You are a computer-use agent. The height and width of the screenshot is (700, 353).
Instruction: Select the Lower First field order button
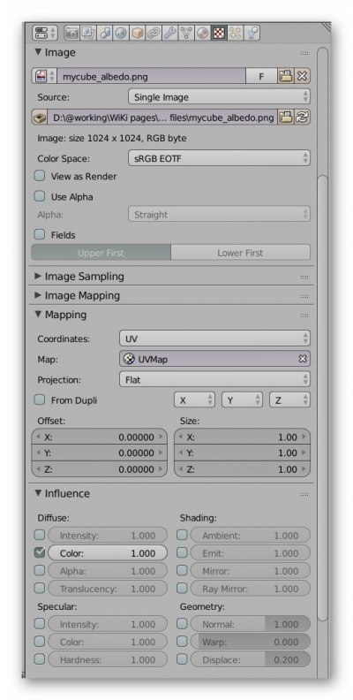coord(240,253)
